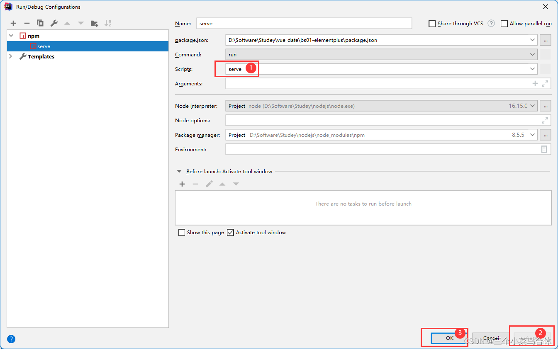558x349 pixels.
Task: Browse Package manager with ellipsis button
Action: click(545, 135)
